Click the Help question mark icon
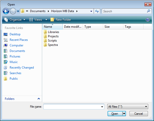 148,20
